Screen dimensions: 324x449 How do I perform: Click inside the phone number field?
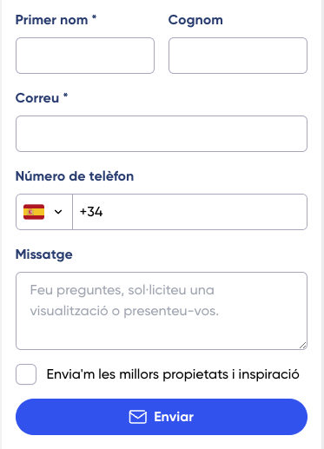(189, 212)
